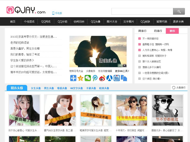
Task: Click the magnifier search button
Action: point(179,11)
